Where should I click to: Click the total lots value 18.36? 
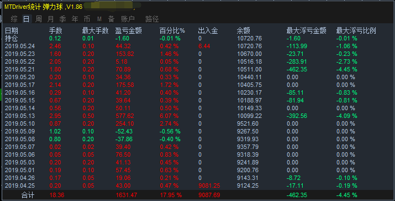[57, 195]
